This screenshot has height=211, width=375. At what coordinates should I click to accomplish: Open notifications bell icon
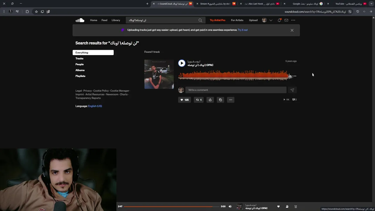click(x=279, y=20)
